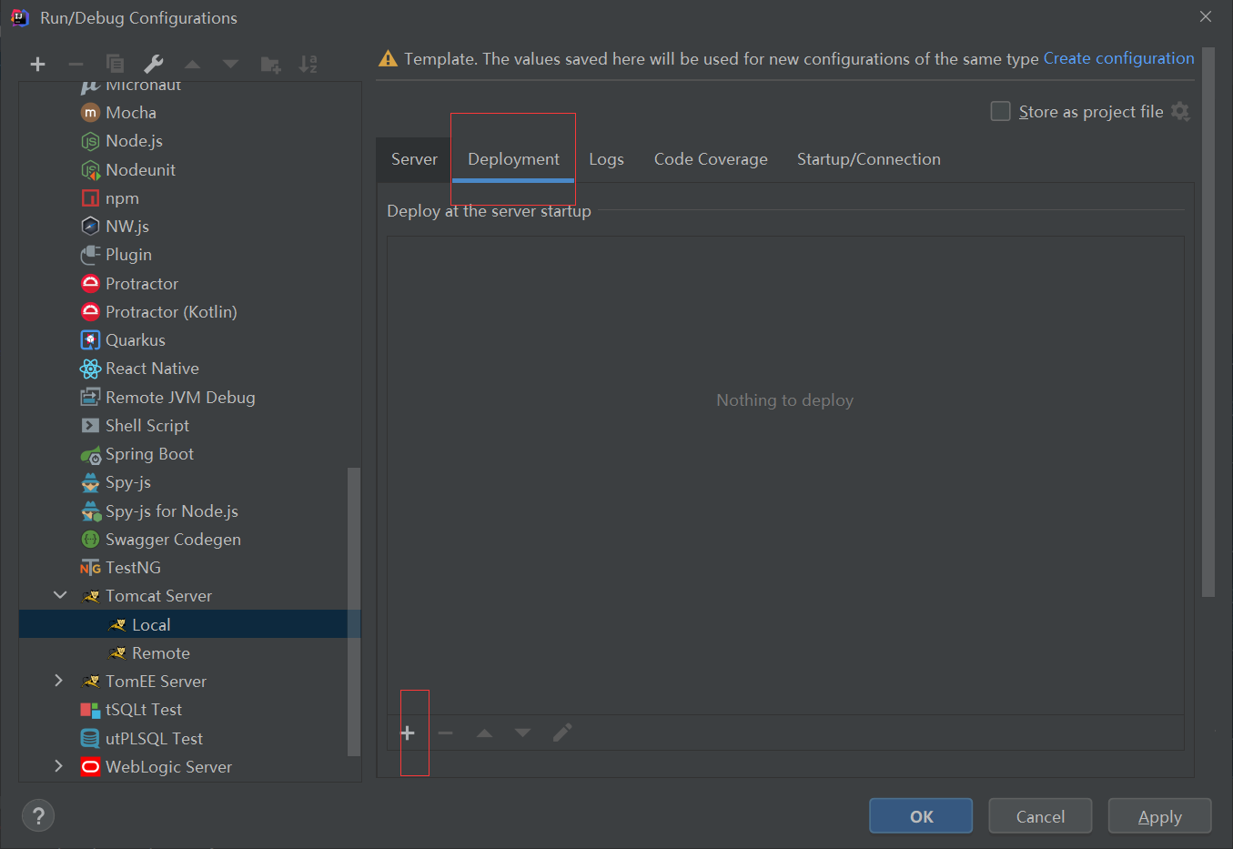Viewport: 1233px width, 849px height.
Task: Open help via the question mark icon
Action: (37, 815)
